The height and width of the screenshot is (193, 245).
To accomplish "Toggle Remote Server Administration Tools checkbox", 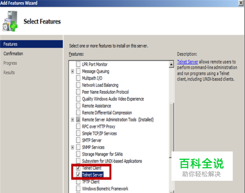I will click(x=78, y=120).
